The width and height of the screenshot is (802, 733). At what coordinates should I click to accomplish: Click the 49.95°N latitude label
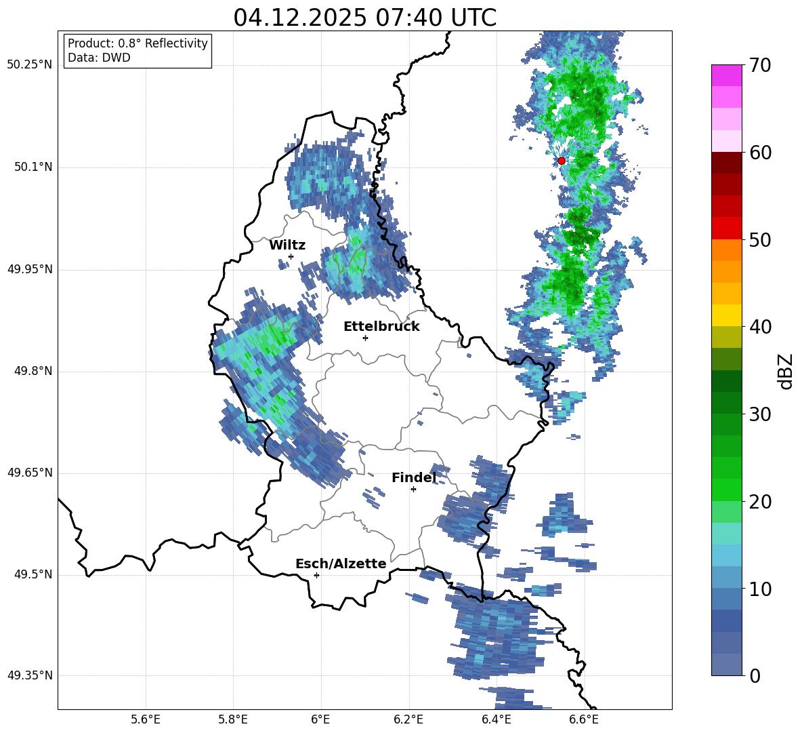30,269
